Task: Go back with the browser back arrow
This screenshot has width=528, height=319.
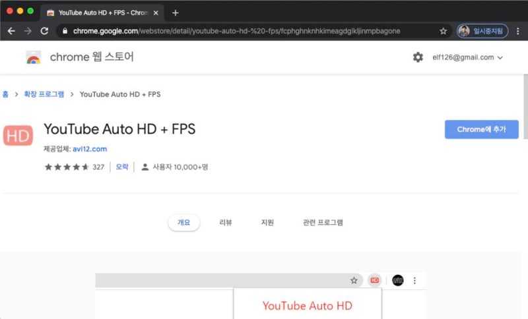Action: click(11, 31)
